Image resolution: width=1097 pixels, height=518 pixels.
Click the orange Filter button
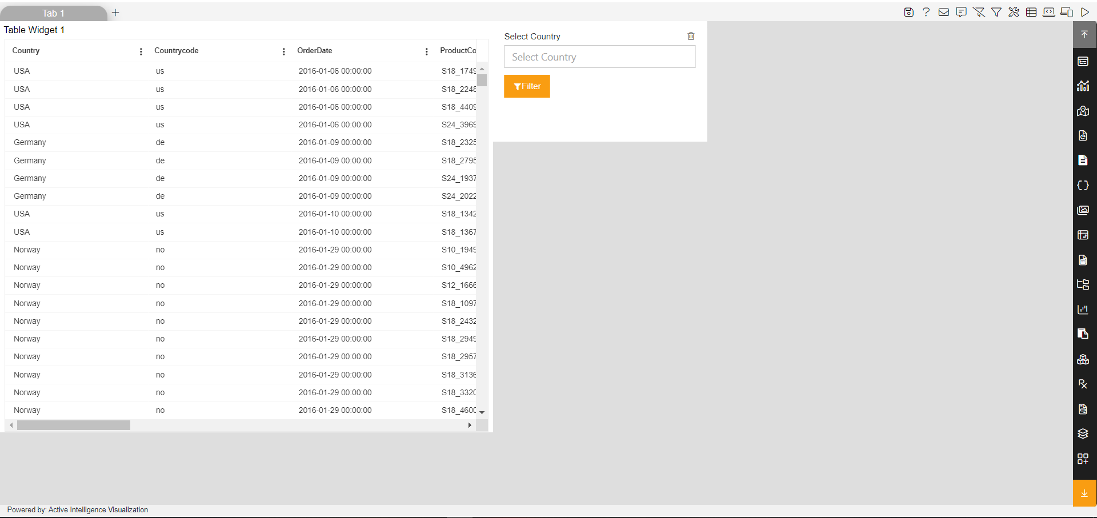527,86
